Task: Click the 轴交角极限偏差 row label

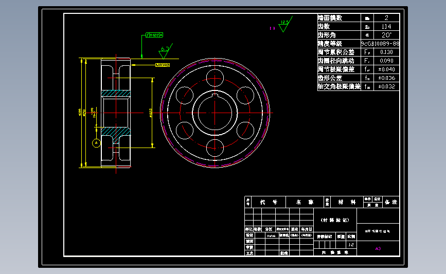Action: click(339, 86)
